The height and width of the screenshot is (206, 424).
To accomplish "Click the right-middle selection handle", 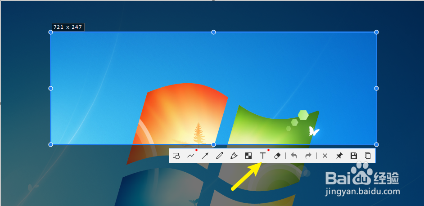I will 376,89.
